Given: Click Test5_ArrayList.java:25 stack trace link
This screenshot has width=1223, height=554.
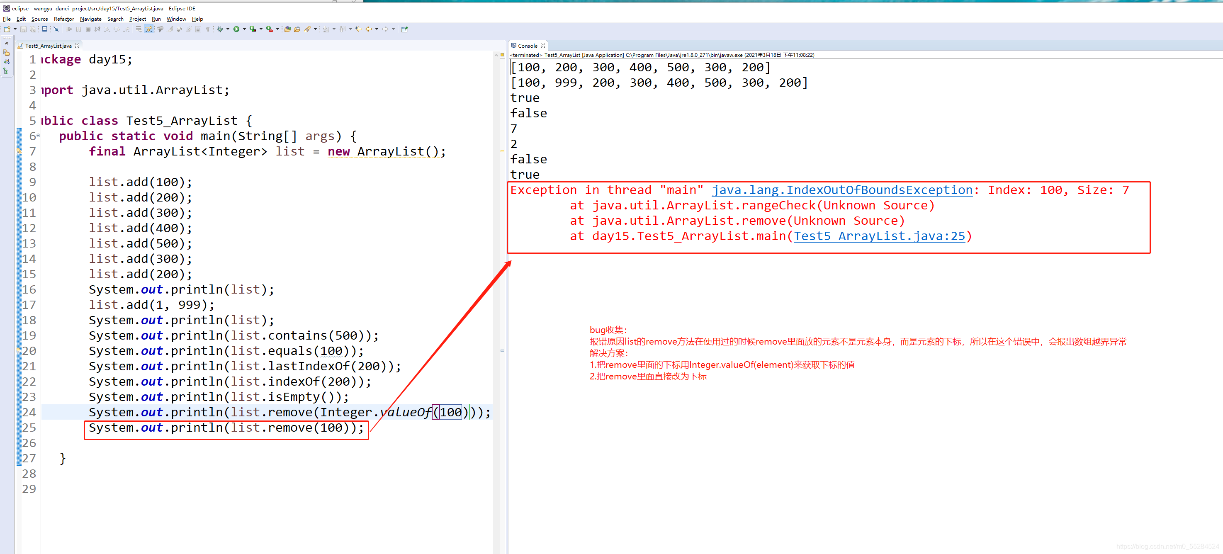Looking at the screenshot, I should 879,236.
